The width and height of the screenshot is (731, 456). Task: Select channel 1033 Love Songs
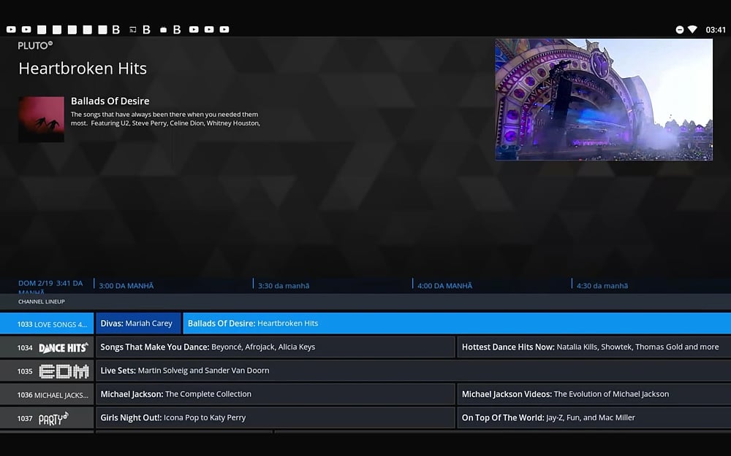click(47, 324)
